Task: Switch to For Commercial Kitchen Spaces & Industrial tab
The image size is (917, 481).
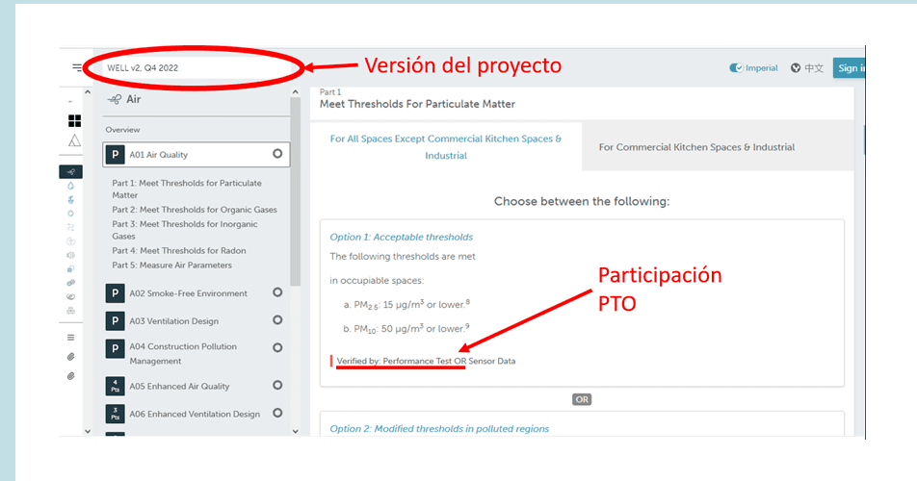Action: 719,146
